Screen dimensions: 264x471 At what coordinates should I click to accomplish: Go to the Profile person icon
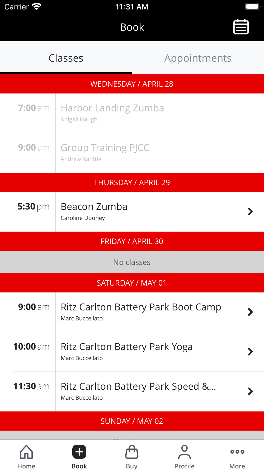pyautogui.click(x=184, y=452)
